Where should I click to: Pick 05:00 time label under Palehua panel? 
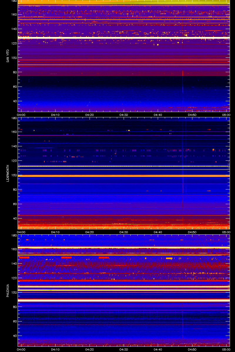pos(226,349)
